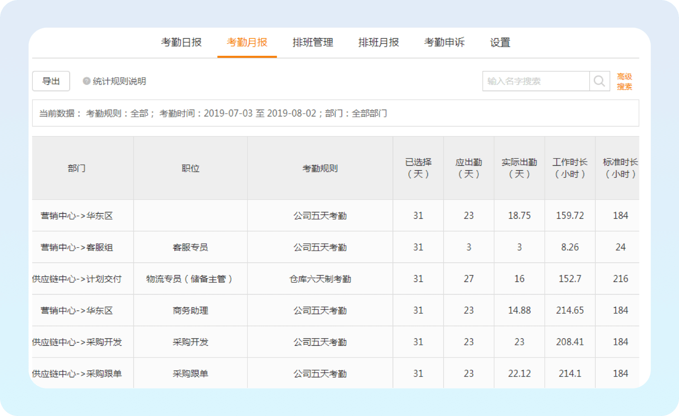Click the 工作时长 column header
The image size is (679, 416).
570,168
